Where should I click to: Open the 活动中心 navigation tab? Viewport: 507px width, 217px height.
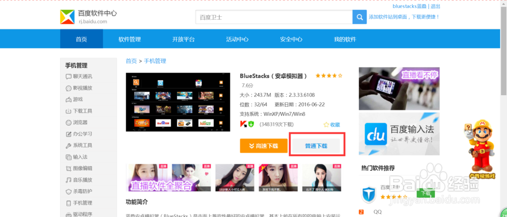point(237,39)
